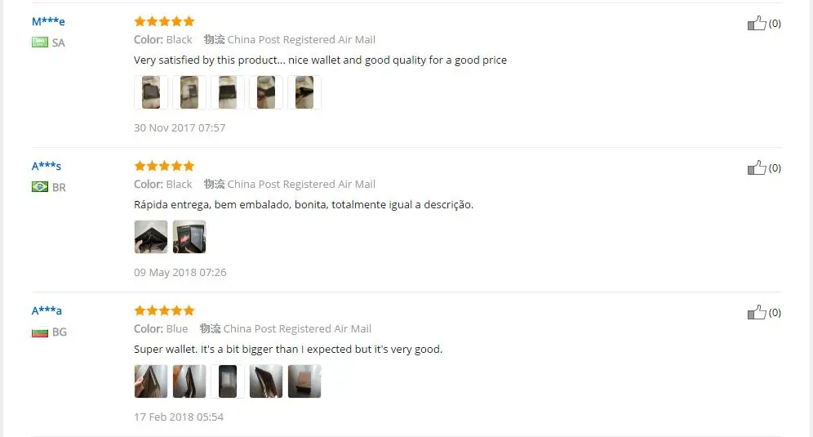The height and width of the screenshot is (437, 813).
Task: Open reviewer profile A***s
Action: [47, 166]
